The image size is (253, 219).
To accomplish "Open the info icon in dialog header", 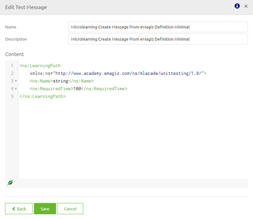I will pos(237,6).
